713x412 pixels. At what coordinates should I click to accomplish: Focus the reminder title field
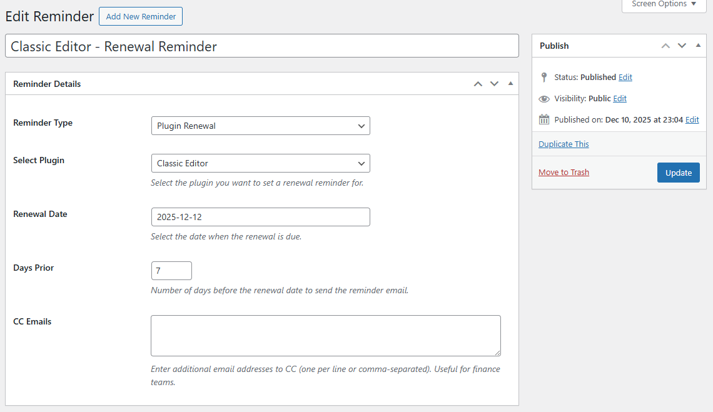[262, 46]
